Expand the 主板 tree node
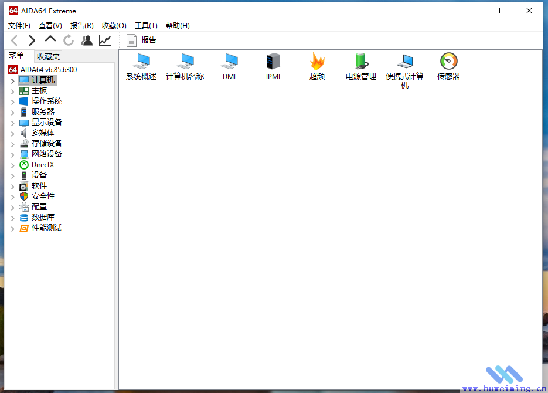Viewport: 548px width, 393px height. pos(12,92)
